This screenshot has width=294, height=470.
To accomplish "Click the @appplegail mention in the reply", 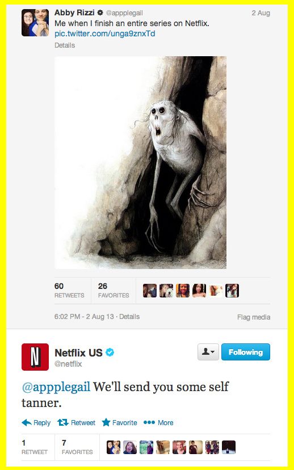I will [x=56, y=387].
